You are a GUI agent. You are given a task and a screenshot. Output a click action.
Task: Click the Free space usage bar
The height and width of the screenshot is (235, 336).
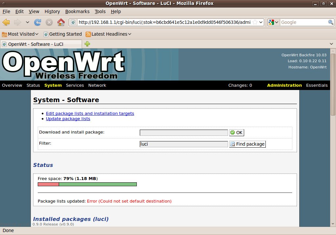87,184
